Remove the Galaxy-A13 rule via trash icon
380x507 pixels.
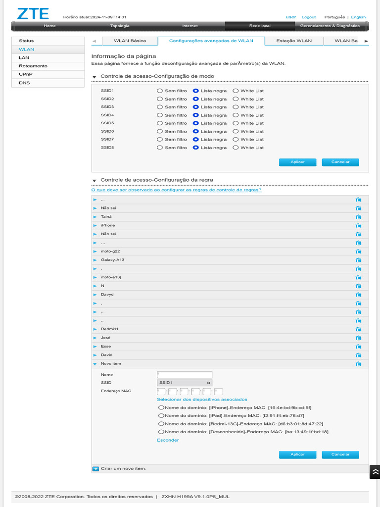[x=358, y=260]
